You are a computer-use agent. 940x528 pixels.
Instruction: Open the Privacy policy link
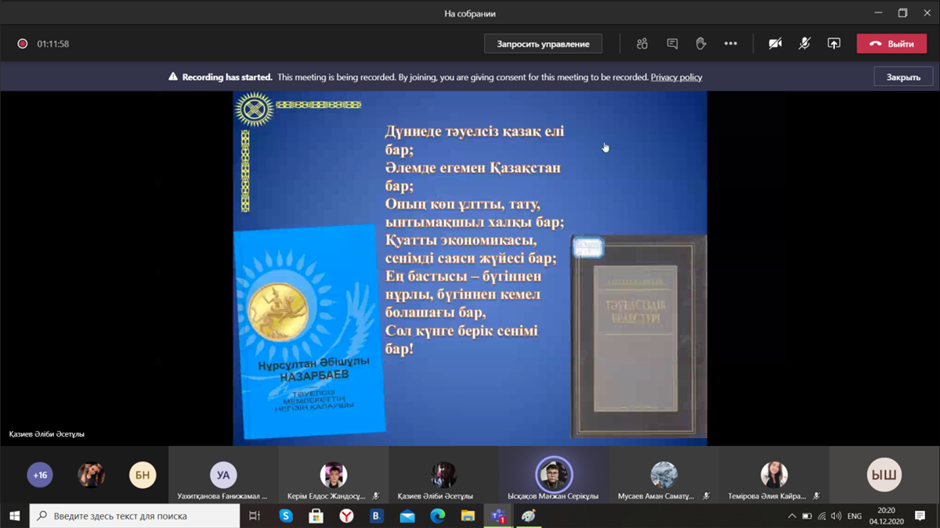[676, 77]
